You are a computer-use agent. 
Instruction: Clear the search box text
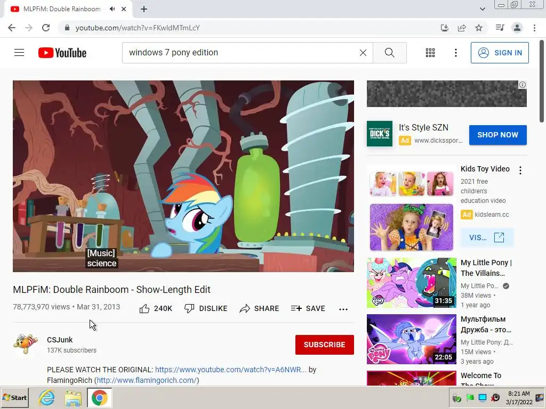pos(363,53)
